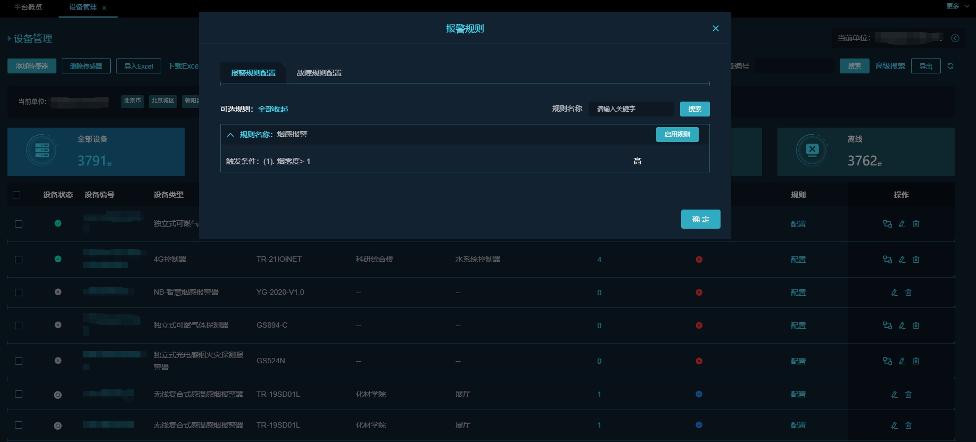Check the 4G控制器 row checkbox

pos(19,260)
